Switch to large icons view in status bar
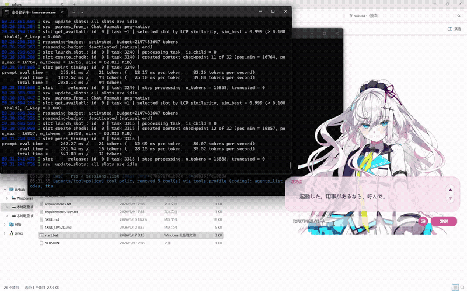 click(x=462, y=287)
